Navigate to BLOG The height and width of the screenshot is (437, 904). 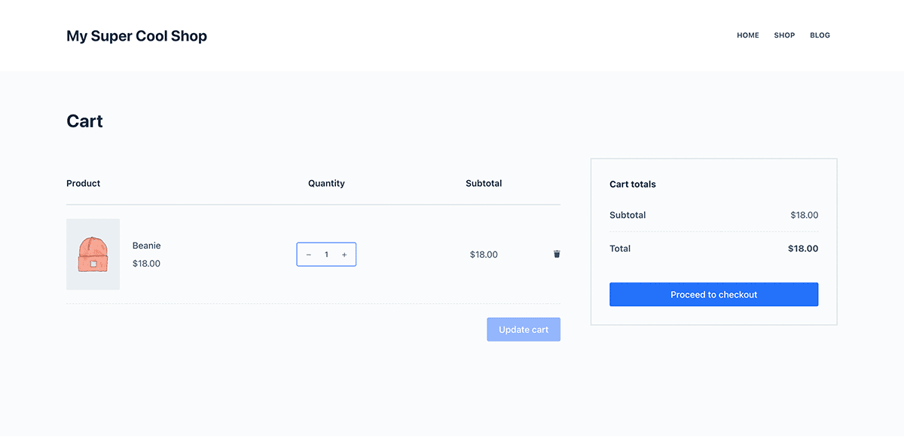tap(820, 35)
